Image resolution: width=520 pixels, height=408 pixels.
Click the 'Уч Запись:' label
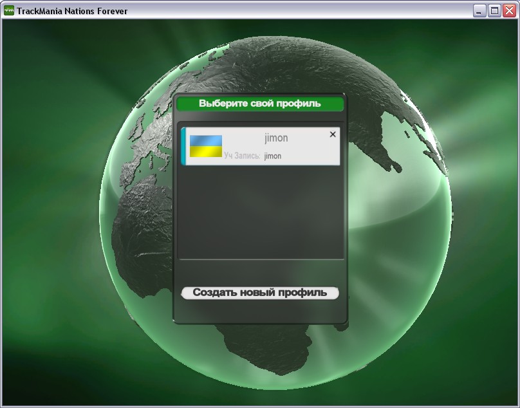pos(242,156)
